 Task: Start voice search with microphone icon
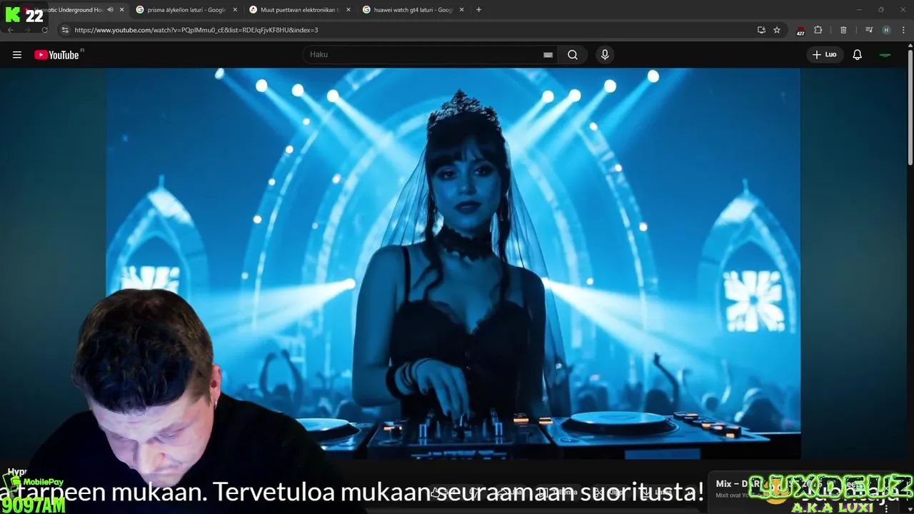605,55
